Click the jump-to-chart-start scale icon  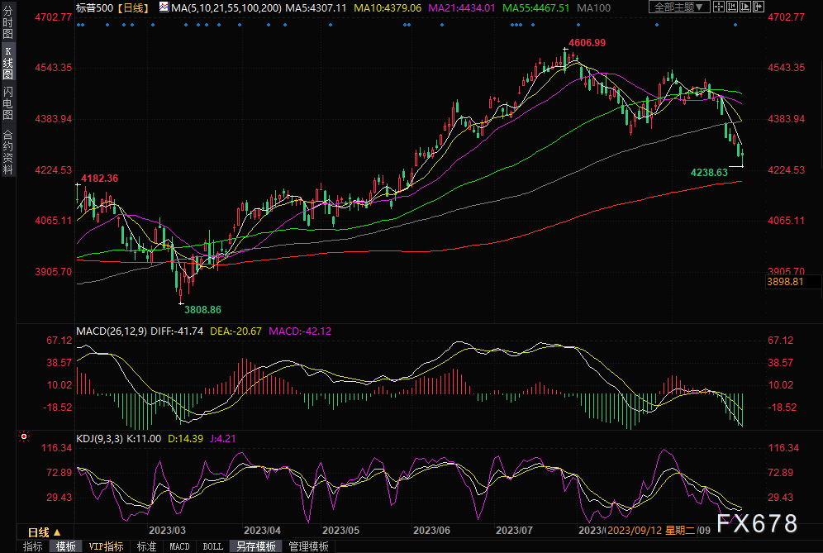point(731,7)
